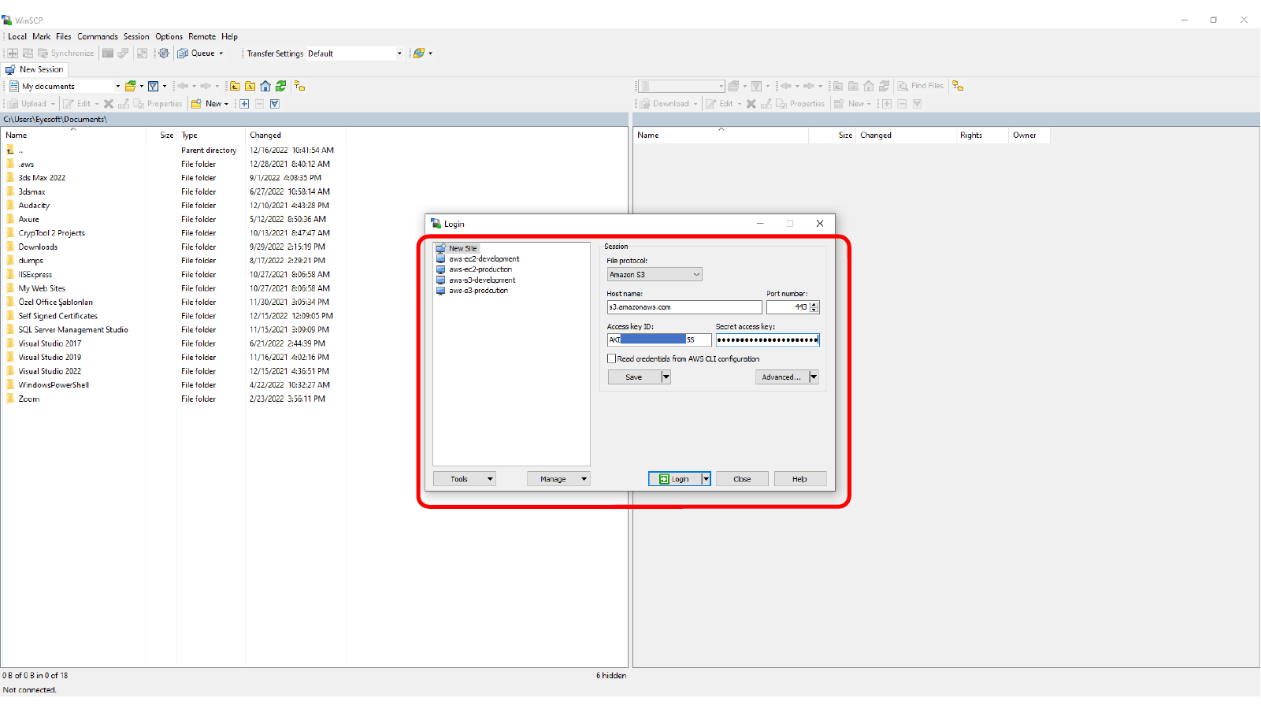Click the remote Find Files button
The width and height of the screenshot is (1261, 709).
pyautogui.click(x=920, y=87)
